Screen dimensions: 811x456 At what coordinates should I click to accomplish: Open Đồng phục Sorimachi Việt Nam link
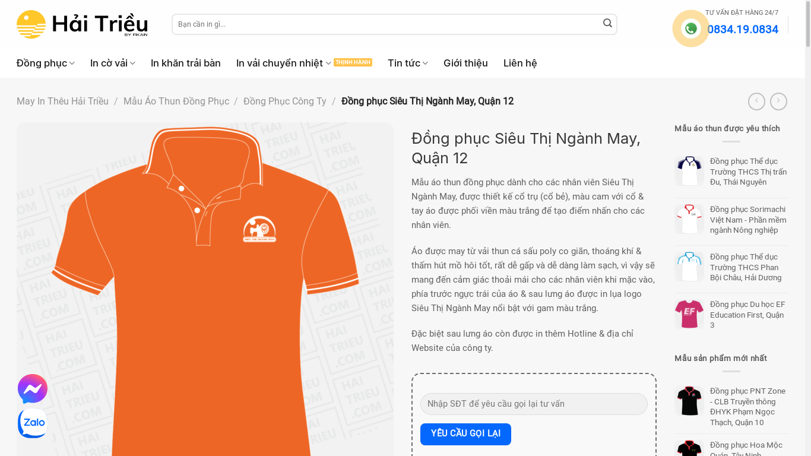748,220
